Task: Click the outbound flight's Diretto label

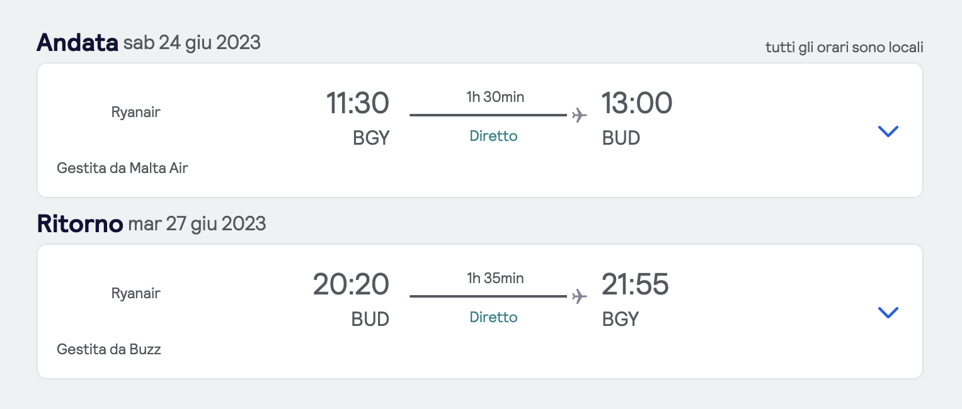Action: 493,136
